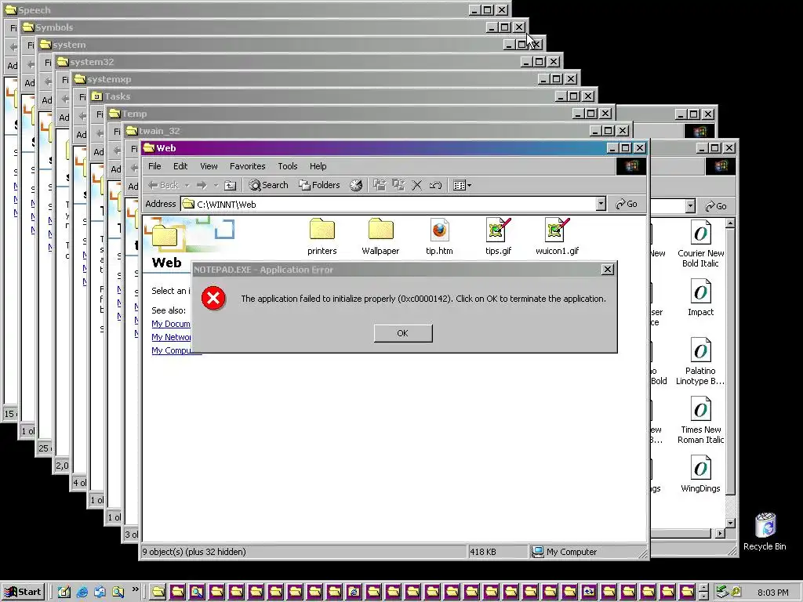
Task: Select the Courier New Bold Italic font file
Action: (x=700, y=244)
